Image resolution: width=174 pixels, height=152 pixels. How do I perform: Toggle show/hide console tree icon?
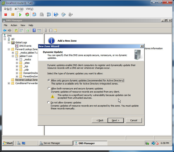pyautogui.click(x=21, y=31)
